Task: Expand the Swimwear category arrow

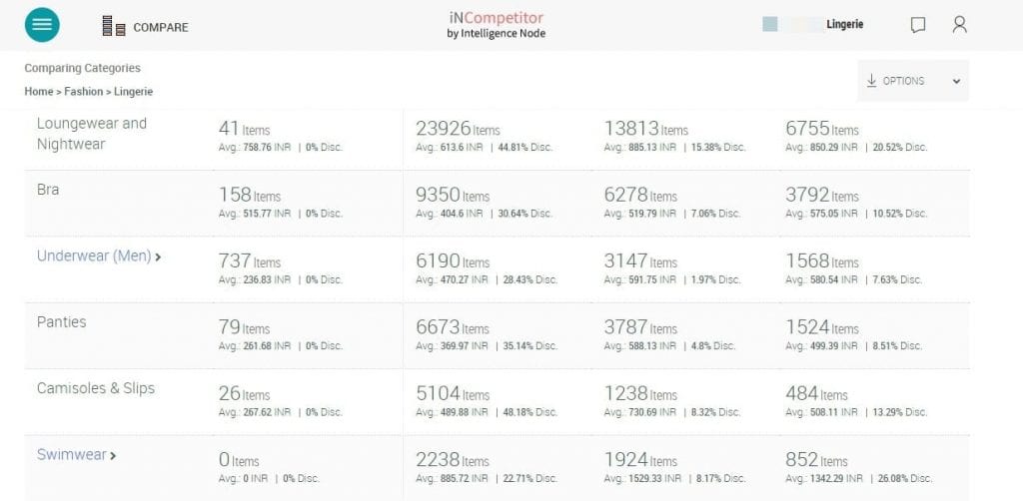Action: 114,456
